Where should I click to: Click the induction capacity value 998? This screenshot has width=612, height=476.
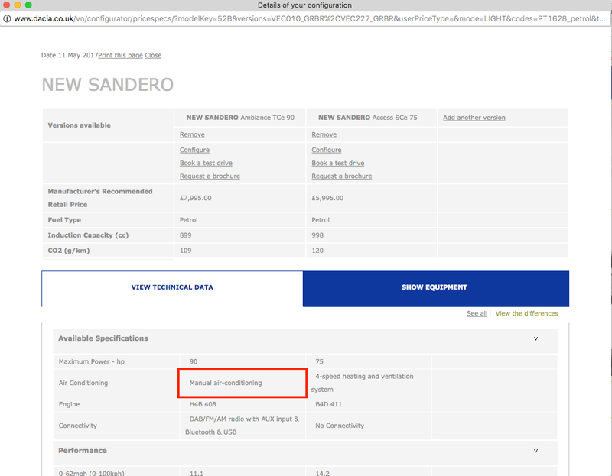tap(317, 235)
